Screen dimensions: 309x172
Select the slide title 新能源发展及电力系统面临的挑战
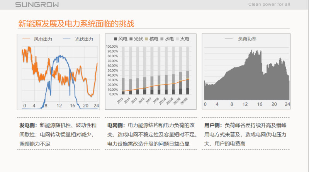click(76, 24)
